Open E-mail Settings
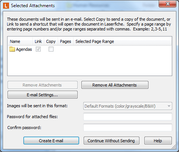179x152 pixels. click(43, 95)
